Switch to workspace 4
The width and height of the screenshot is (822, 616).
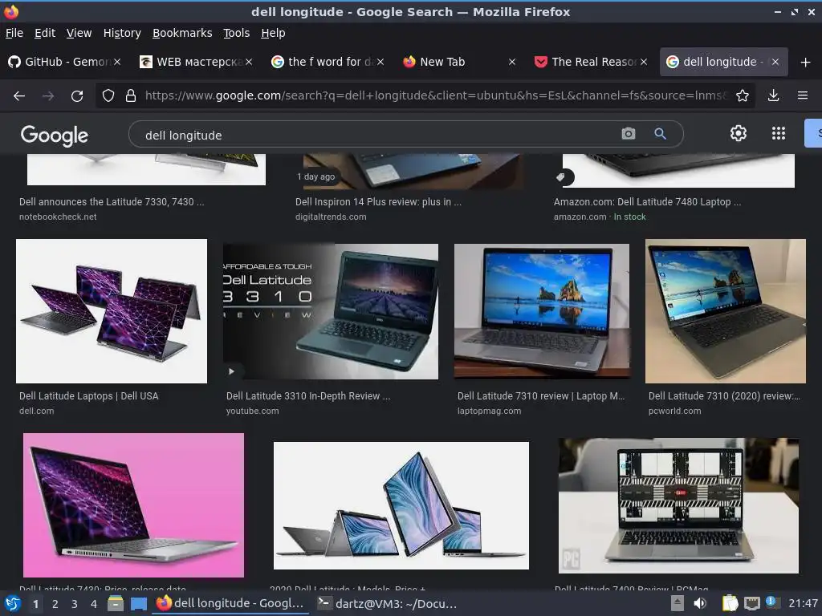94,604
